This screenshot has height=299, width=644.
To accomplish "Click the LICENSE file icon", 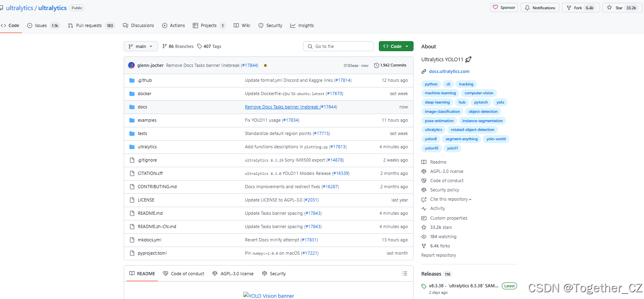I will tap(132, 200).
